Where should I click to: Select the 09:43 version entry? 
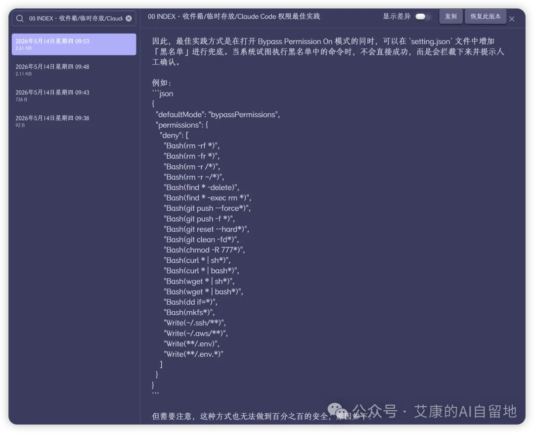click(x=74, y=96)
